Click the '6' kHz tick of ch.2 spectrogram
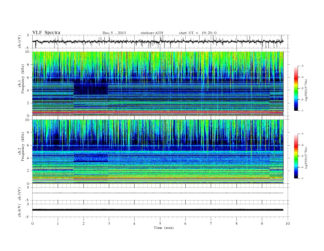 click(x=29, y=145)
